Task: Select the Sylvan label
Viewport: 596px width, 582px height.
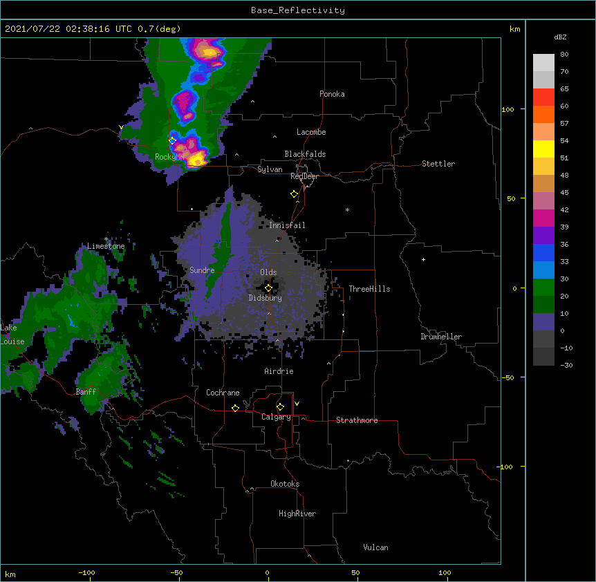Action: click(270, 169)
